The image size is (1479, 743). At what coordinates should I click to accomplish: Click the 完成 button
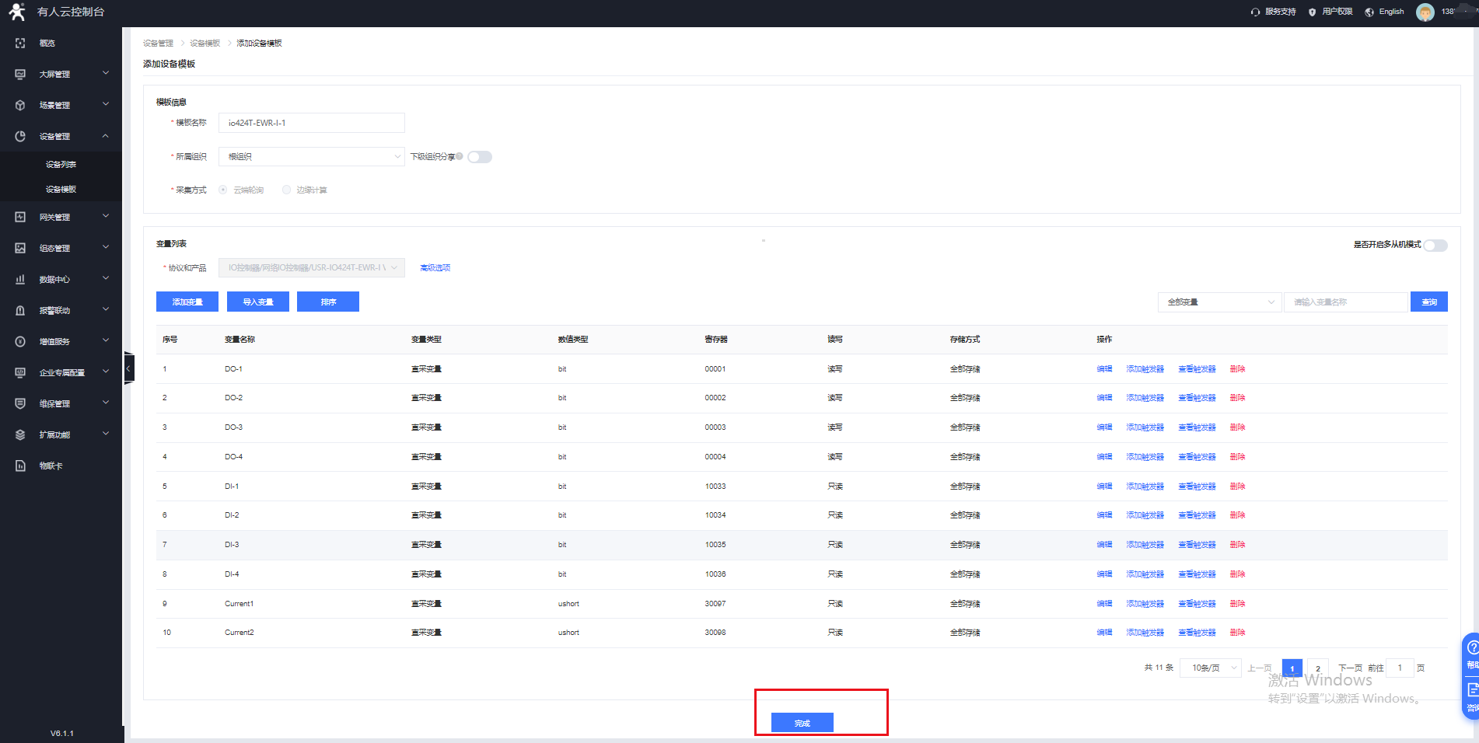pyautogui.click(x=802, y=723)
